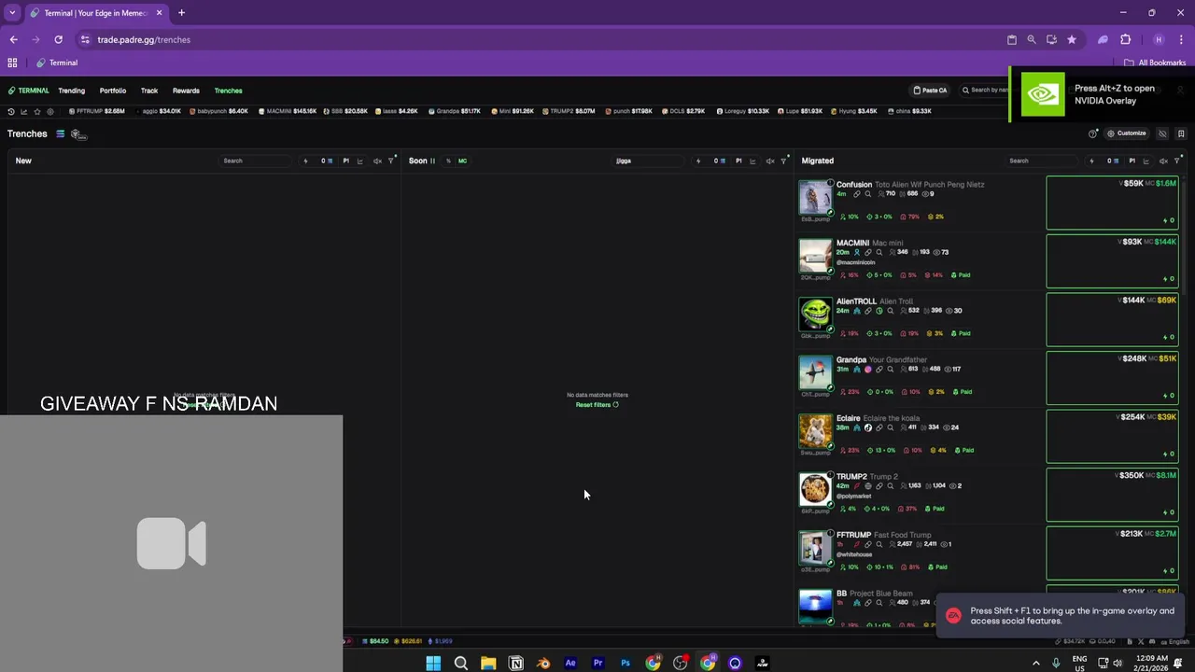Viewport: 1195px width, 672px height.
Task: Select the Trenches nav tab
Action: pyautogui.click(x=229, y=91)
